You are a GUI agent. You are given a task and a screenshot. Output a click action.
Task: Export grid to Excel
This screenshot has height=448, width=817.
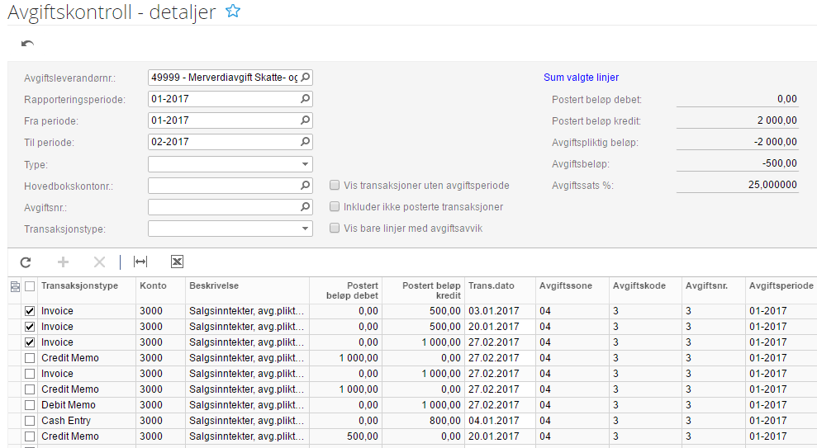click(177, 262)
